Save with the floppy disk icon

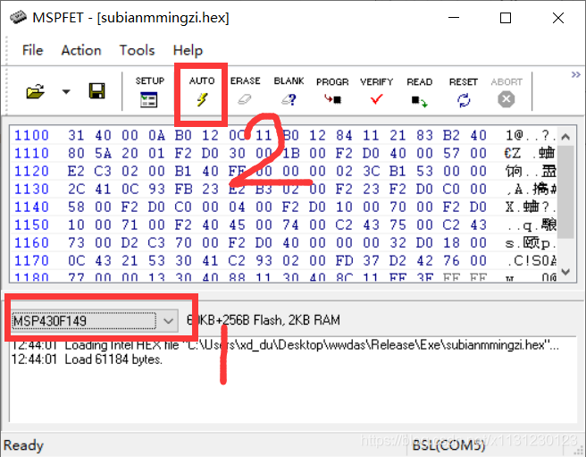tap(96, 91)
